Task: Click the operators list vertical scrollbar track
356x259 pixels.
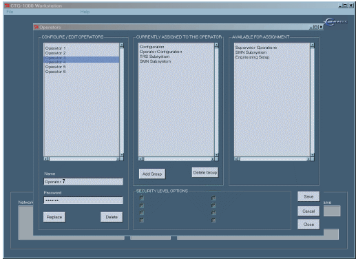Action: [122, 100]
